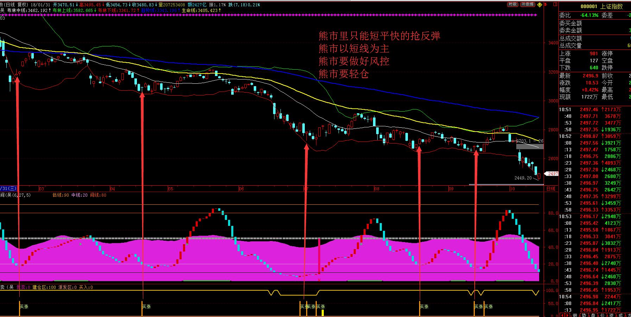631x317 pixels.
Task: Toggle the side panel layout icon
Action: pyautogui.click(x=555, y=5)
